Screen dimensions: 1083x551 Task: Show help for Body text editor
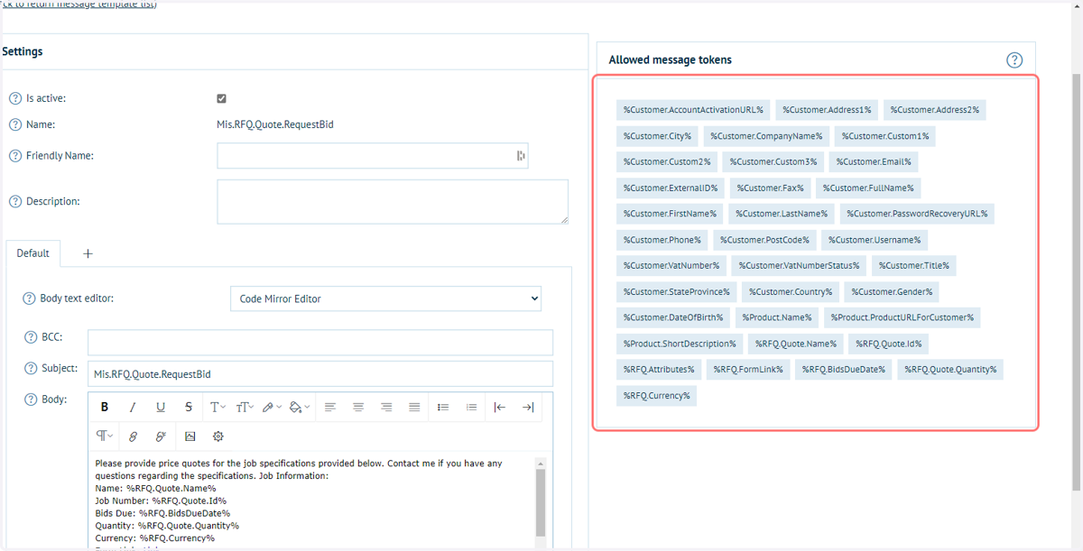point(30,298)
